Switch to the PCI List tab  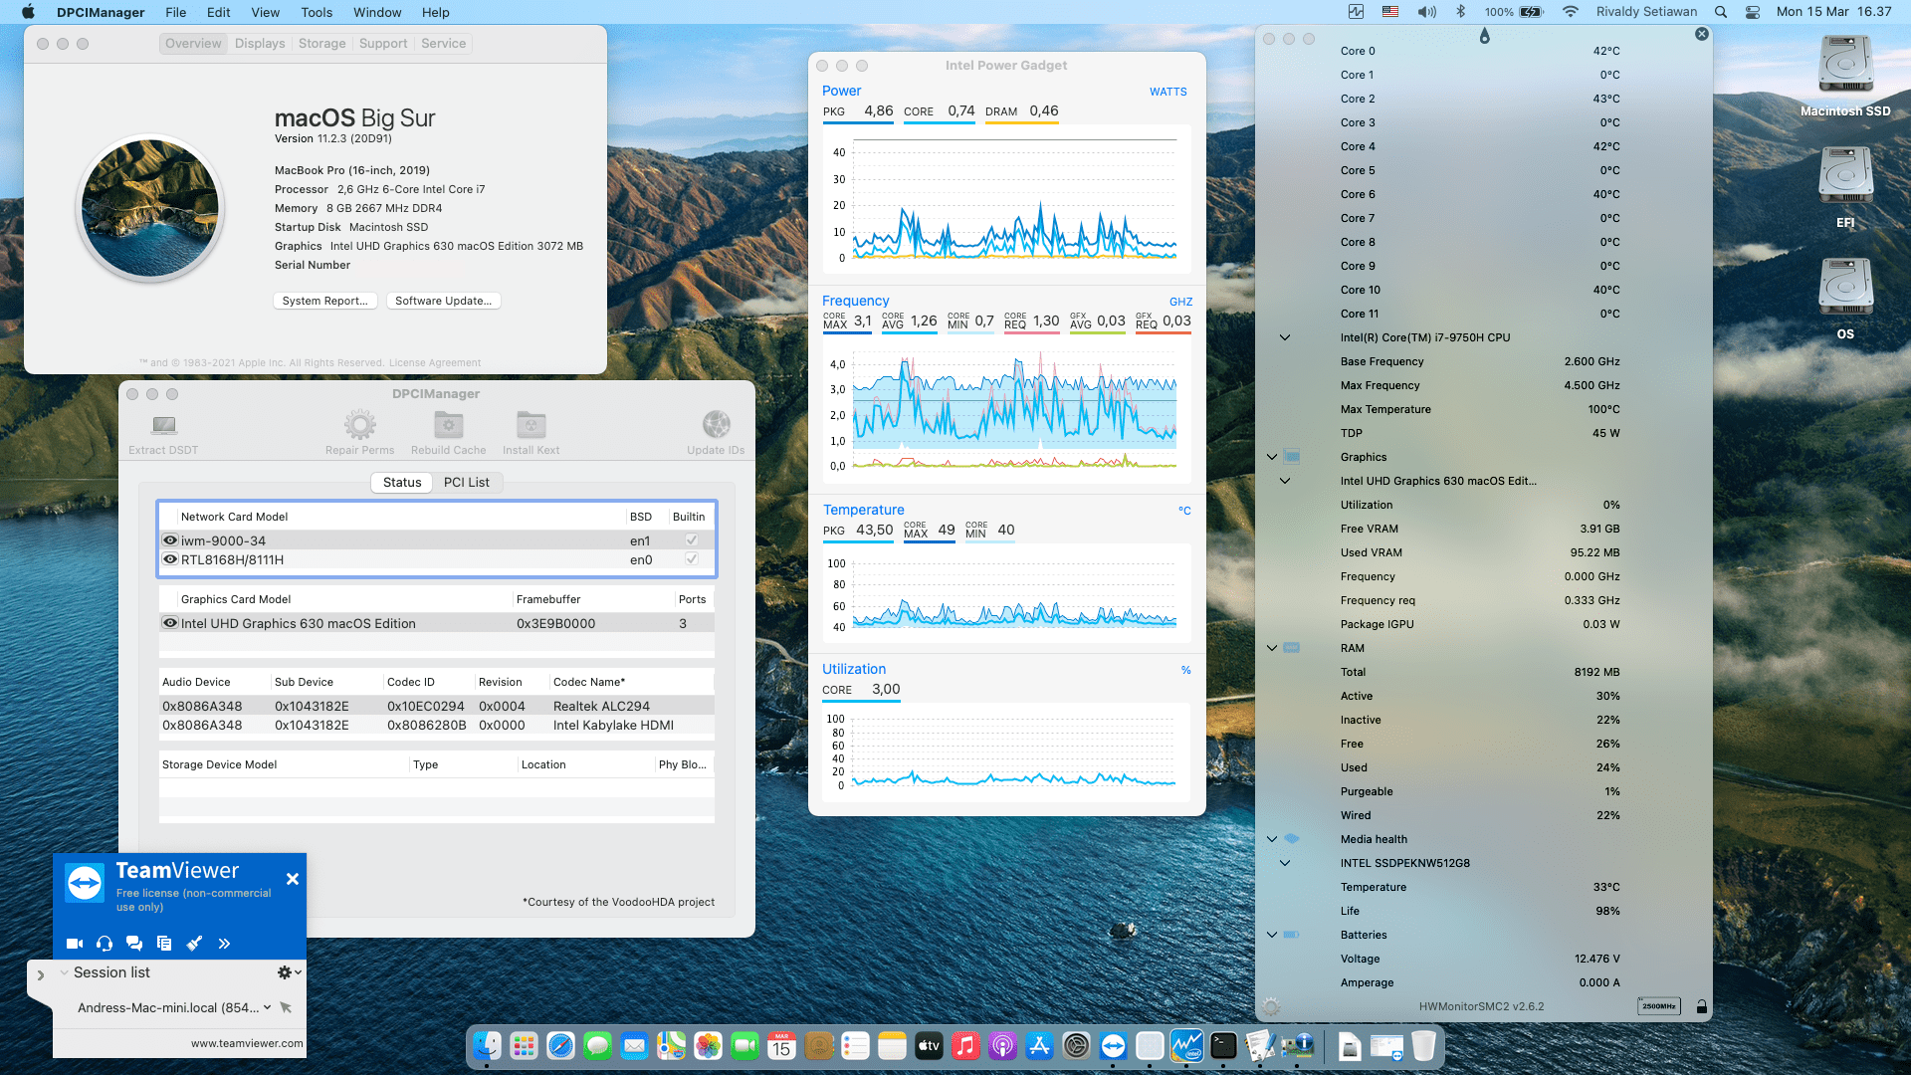click(466, 482)
